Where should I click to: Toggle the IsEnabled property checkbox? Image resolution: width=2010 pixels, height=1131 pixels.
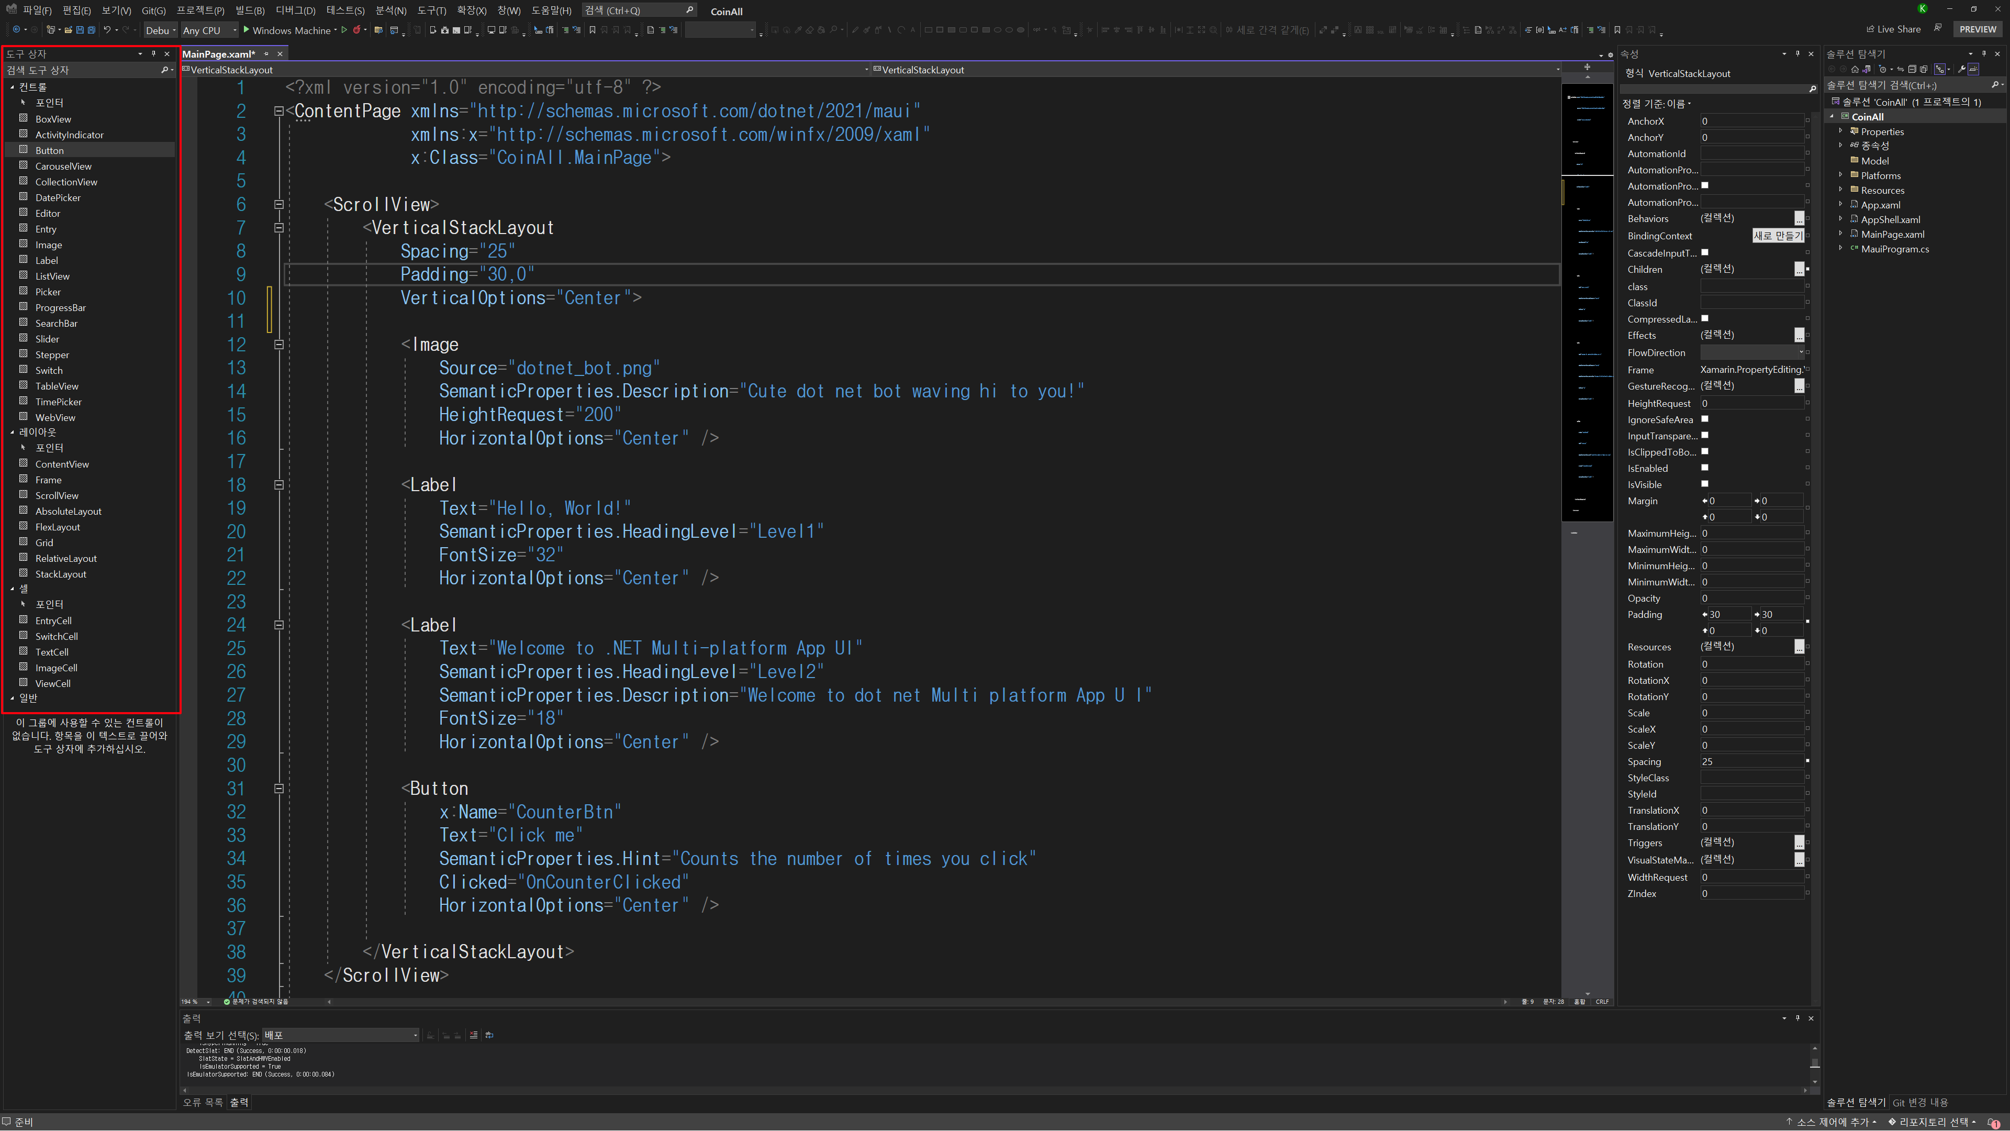(1704, 468)
